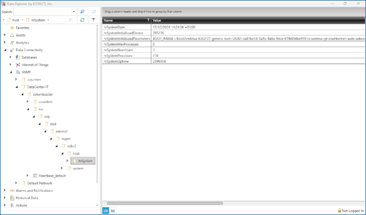Click the swap arrows toolbar icon
Image resolution: width=366 pixels, height=215 pixels.
coord(94,12)
